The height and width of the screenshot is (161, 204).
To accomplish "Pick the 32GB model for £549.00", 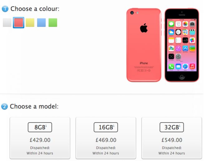I will [172, 138].
